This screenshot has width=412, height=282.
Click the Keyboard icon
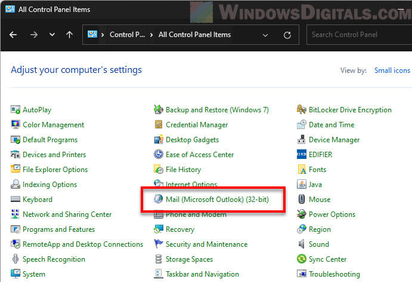coord(16,199)
